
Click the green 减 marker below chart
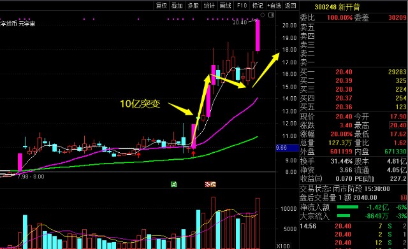click(174, 184)
